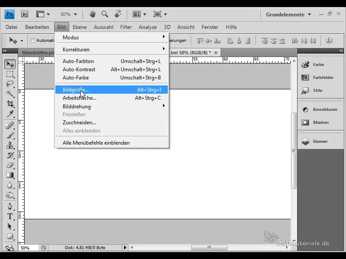
Task: Select the Crop tool
Action: [10, 104]
